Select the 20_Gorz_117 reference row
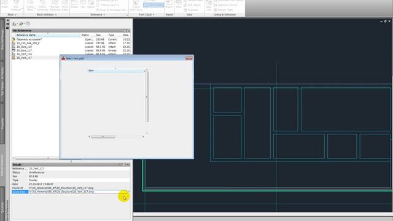This screenshot has height=221, width=393. point(71,50)
